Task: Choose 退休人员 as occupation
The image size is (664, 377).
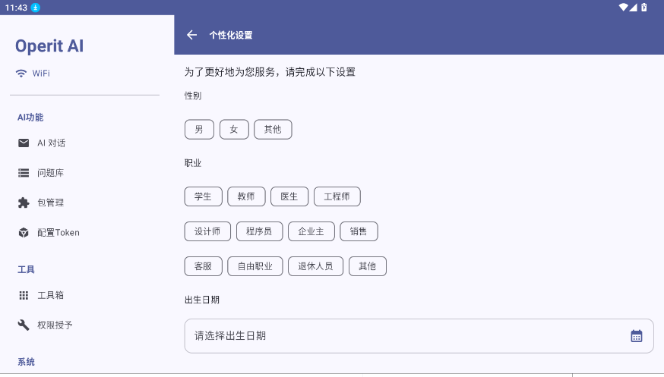Action: tap(315, 266)
